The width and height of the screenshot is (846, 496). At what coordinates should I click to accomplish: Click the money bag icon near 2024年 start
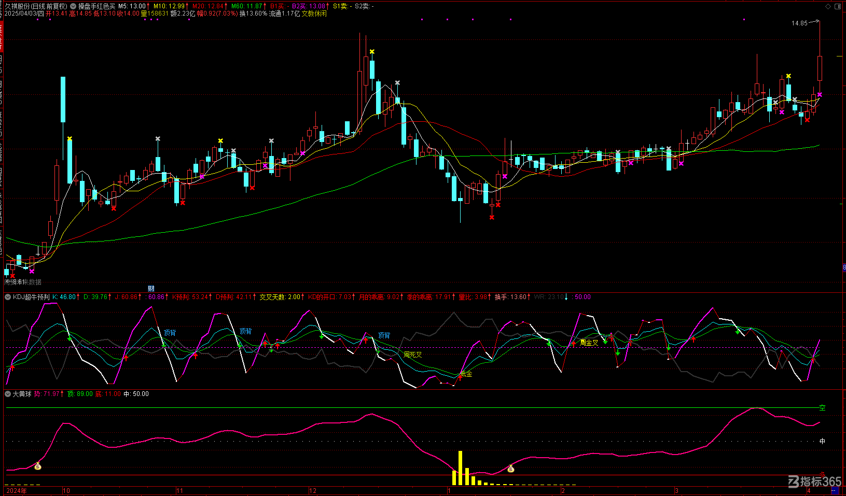coord(37,466)
